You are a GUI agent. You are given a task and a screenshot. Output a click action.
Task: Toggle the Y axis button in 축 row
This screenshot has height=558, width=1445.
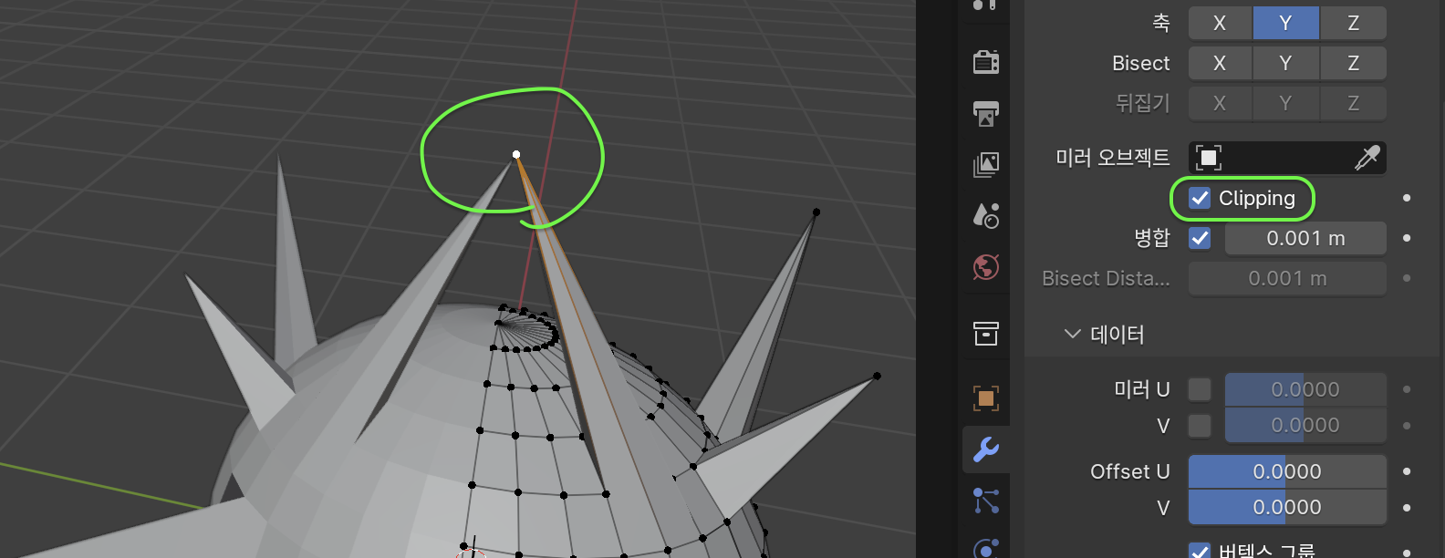pos(1286,23)
